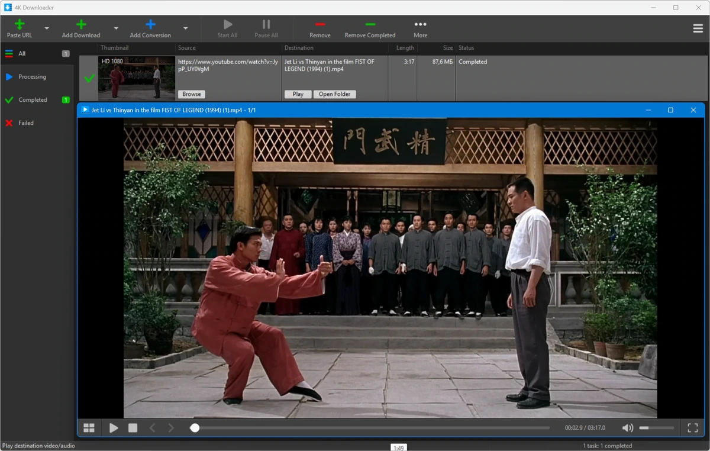Click the red Remove button

320,28
